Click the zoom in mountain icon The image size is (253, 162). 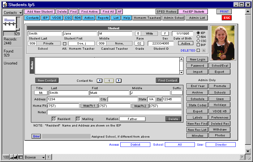click(x=16, y=157)
